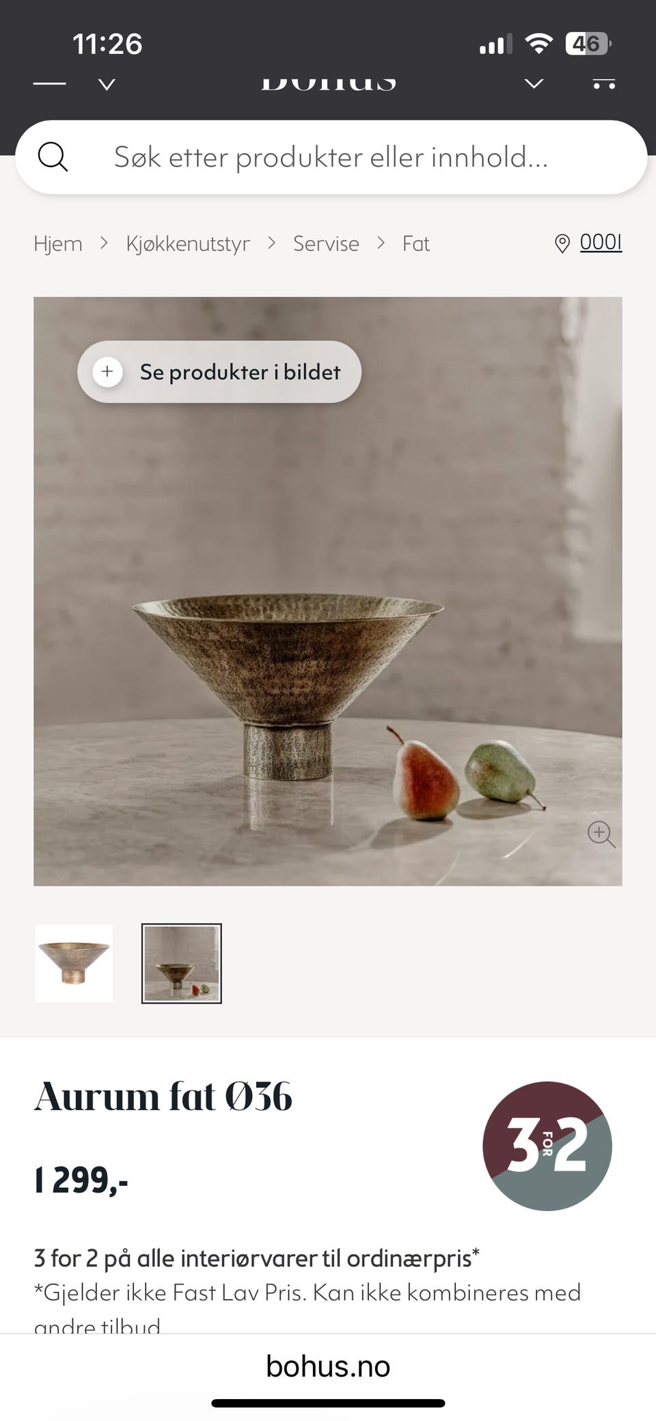Tap the search magnifying glass icon
Viewport: 656px width, 1421px height.
point(53,157)
